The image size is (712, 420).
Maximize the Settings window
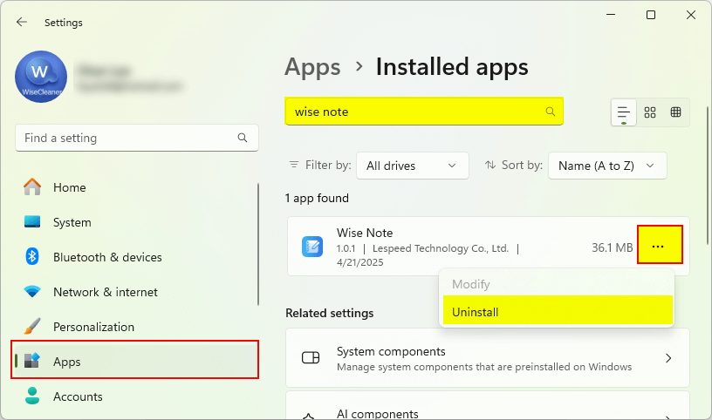(651, 15)
